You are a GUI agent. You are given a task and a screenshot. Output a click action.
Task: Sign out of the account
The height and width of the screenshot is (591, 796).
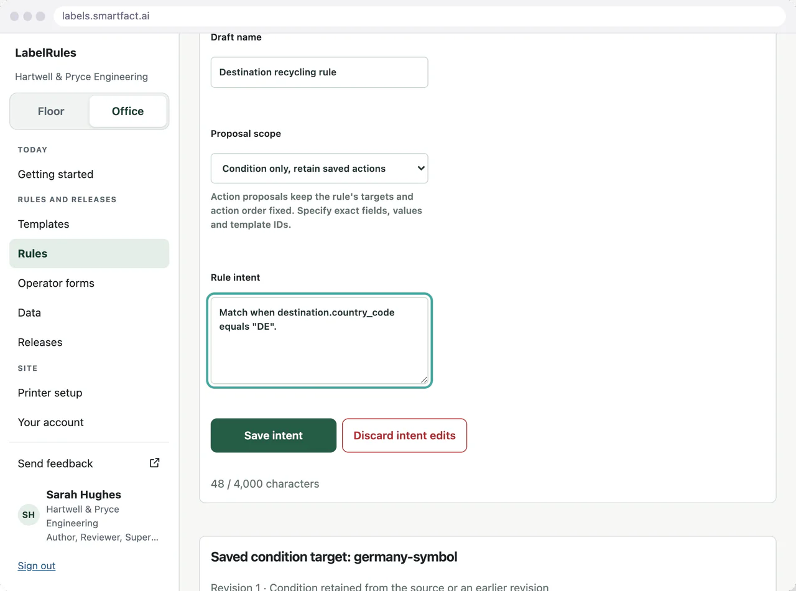(x=37, y=565)
